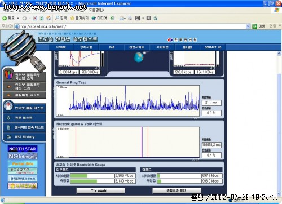Click the NORTH STAR banner

(23, 149)
